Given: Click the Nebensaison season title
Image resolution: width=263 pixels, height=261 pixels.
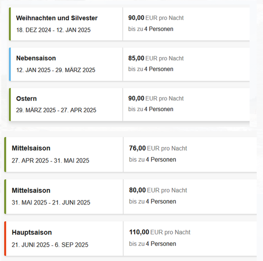Looking at the screenshot, I should click(x=36, y=58).
